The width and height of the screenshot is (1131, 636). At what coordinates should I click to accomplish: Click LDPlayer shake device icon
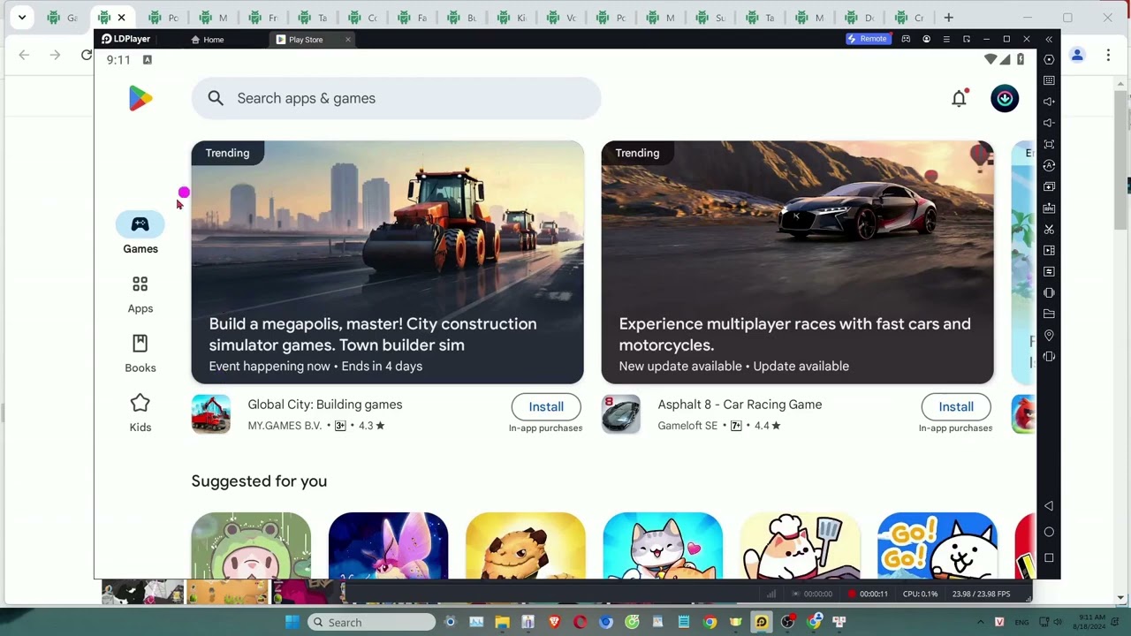point(1049,356)
